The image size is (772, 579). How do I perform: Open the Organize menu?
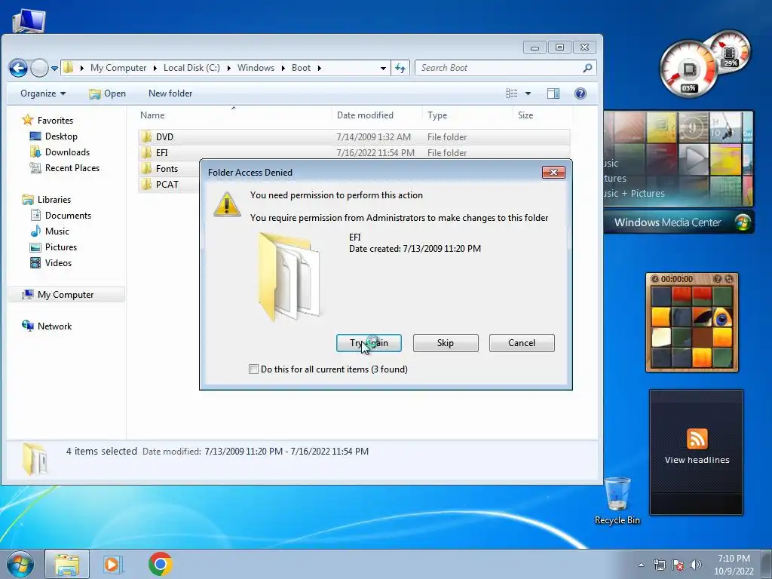pos(43,93)
